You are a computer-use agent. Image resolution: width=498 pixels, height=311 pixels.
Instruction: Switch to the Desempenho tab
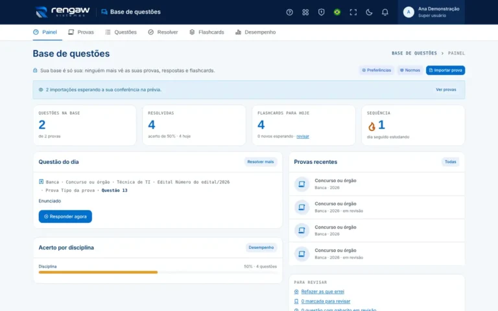(x=255, y=32)
